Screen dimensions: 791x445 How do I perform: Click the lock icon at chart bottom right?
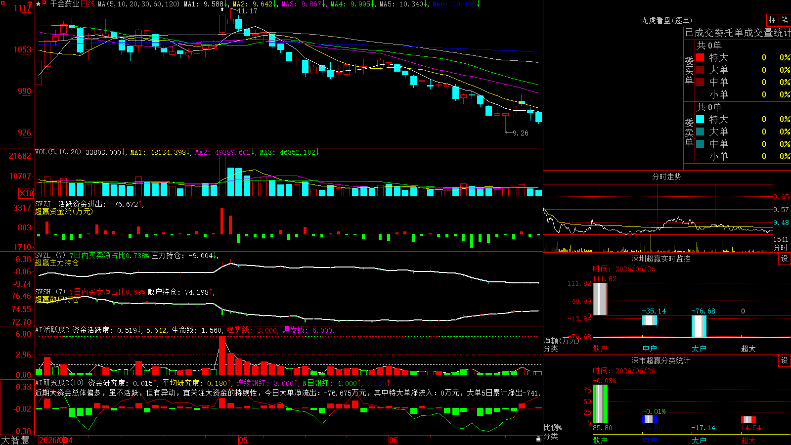click(538, 439)
